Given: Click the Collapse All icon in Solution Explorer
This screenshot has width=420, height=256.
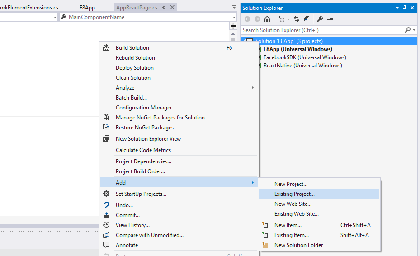Looking at the screenshot, I should tap(307, 19).
